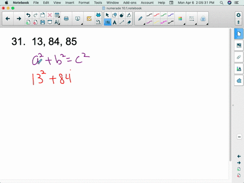Select the Eraser tool
The width and height of the screenshot is (244, 183).
(129, 22)
